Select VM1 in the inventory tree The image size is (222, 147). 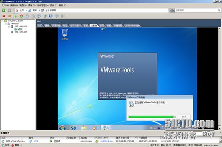[x=20, y=29]
